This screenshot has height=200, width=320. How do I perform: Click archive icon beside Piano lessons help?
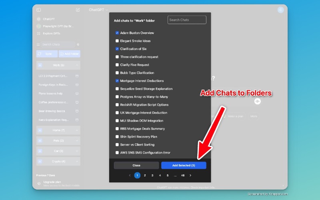click(77, 94)
